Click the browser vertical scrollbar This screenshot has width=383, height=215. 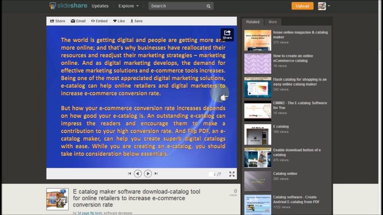pos(381,107)
